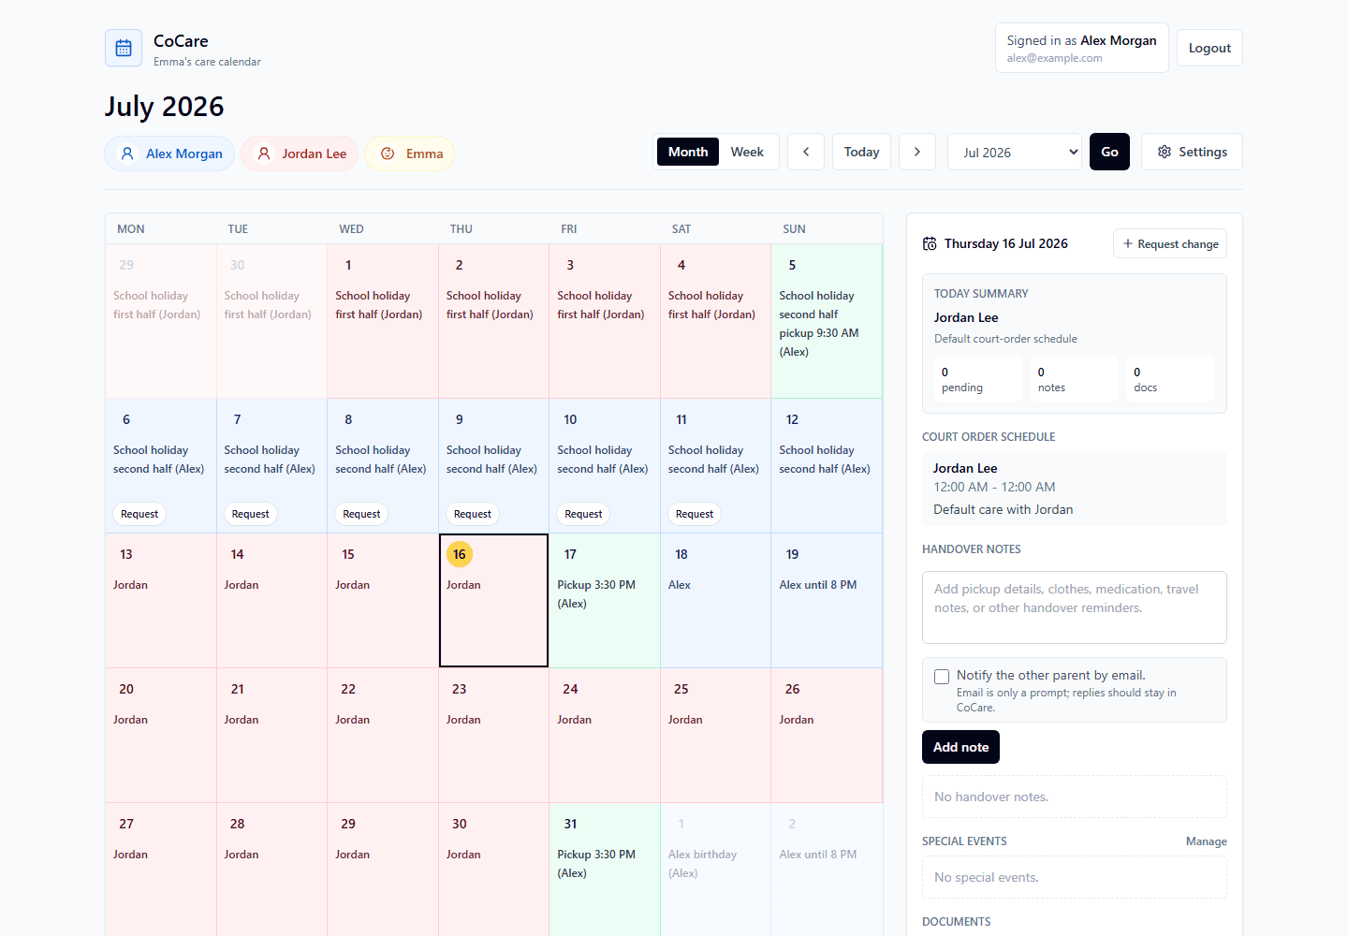Click the '12:00 AM - 12:00 AM' time text
The width and height of the screenshot is (1348, 936).
tap(994, 487)
